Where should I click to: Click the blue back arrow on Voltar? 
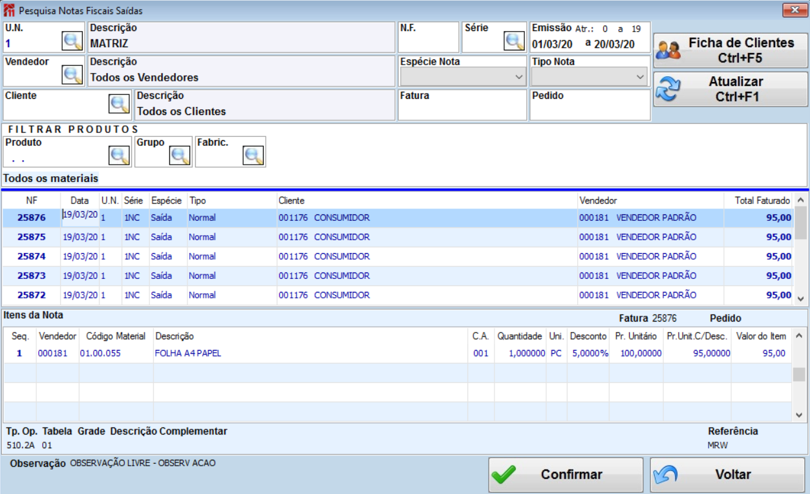tap(665, 475)
